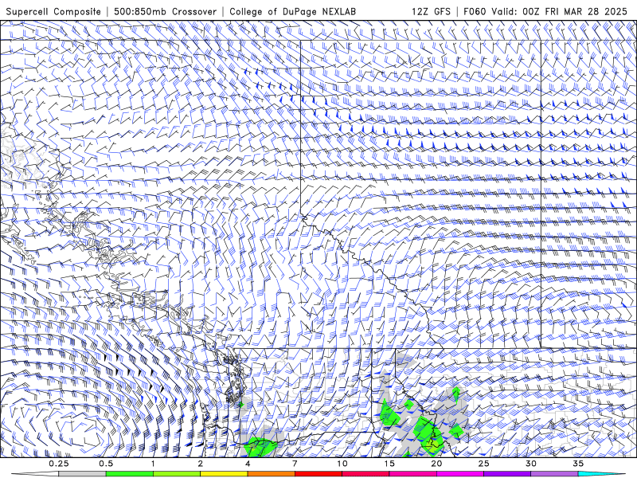The height and width of the screenshot is (478, 637).
Task: Click the legend value 20
Action: (436, 464)
